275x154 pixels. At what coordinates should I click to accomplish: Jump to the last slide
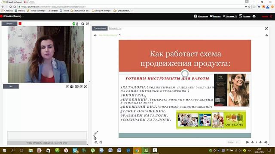coord(265,142)
